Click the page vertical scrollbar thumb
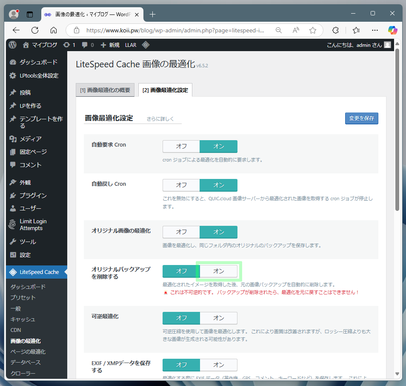Screen dimensions: 406x386 click(397, 130)
